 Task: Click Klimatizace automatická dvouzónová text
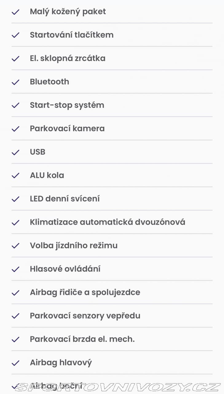pyautogui.click(x=108, y=222)
